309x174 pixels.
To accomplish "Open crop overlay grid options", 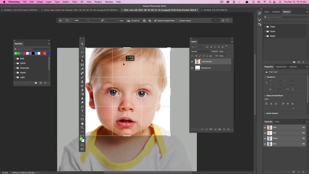I will click(x=144, y=21).
